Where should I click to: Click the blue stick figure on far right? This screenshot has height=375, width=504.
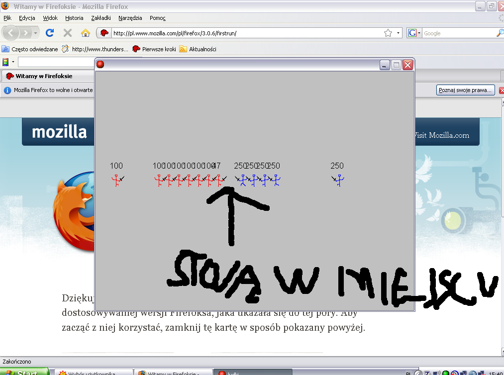coord(339,180)
